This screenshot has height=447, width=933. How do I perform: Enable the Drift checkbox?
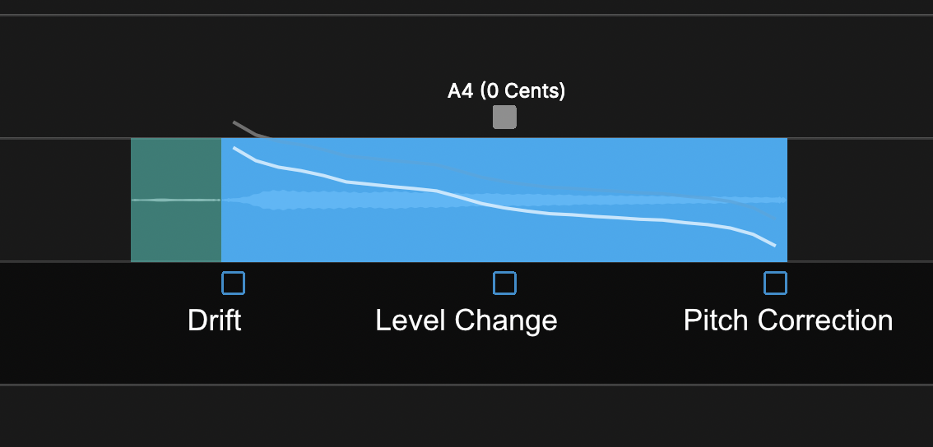pyautogui.click(x=234, y=283)
